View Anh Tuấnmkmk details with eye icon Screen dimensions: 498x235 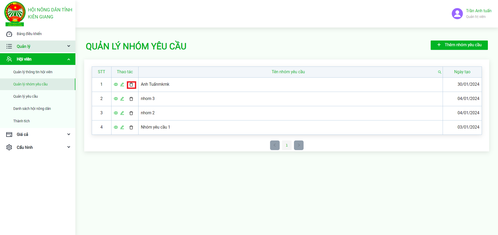pyautogui.click(x=116, y=84)
